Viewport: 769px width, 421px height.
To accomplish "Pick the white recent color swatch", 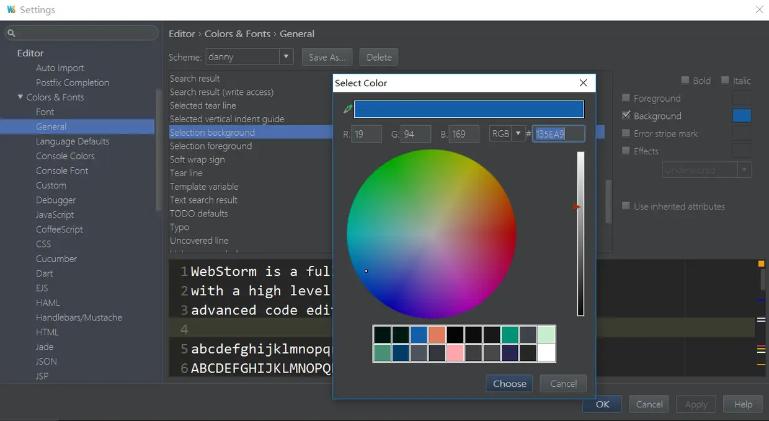I will click(546, 353).
